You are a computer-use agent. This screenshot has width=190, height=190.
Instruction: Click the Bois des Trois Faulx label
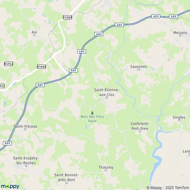pos(92,119)
